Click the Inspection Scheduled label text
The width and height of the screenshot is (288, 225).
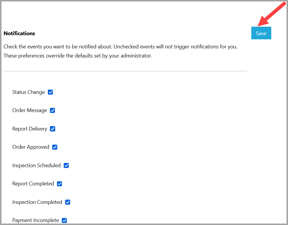(x=36, y=165)
